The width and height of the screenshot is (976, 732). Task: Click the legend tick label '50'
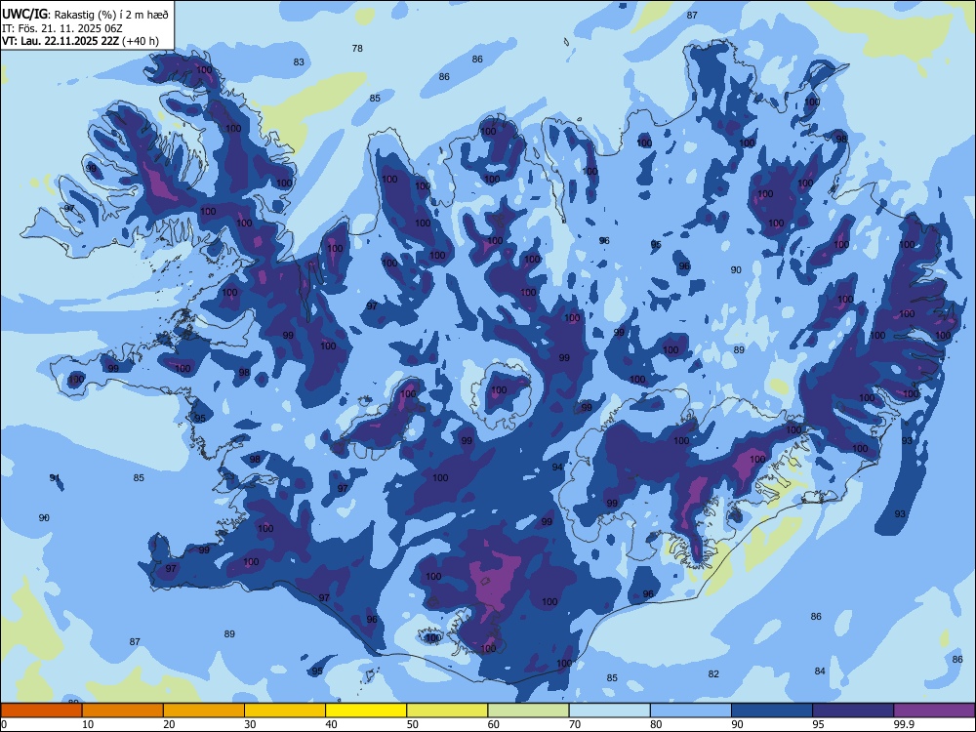[413, 724]
